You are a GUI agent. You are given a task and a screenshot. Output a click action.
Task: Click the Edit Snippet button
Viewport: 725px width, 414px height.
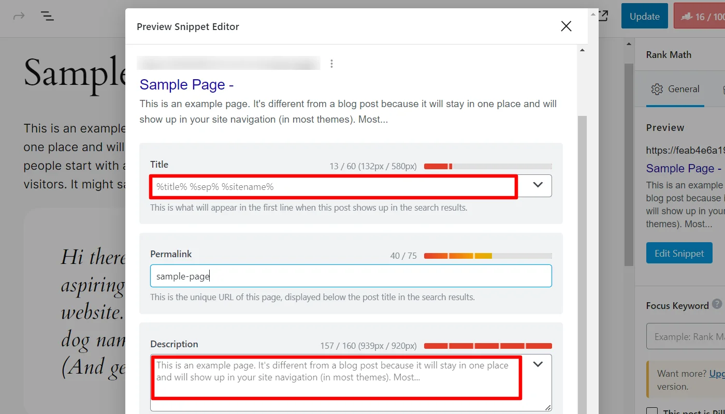point(679,253)
